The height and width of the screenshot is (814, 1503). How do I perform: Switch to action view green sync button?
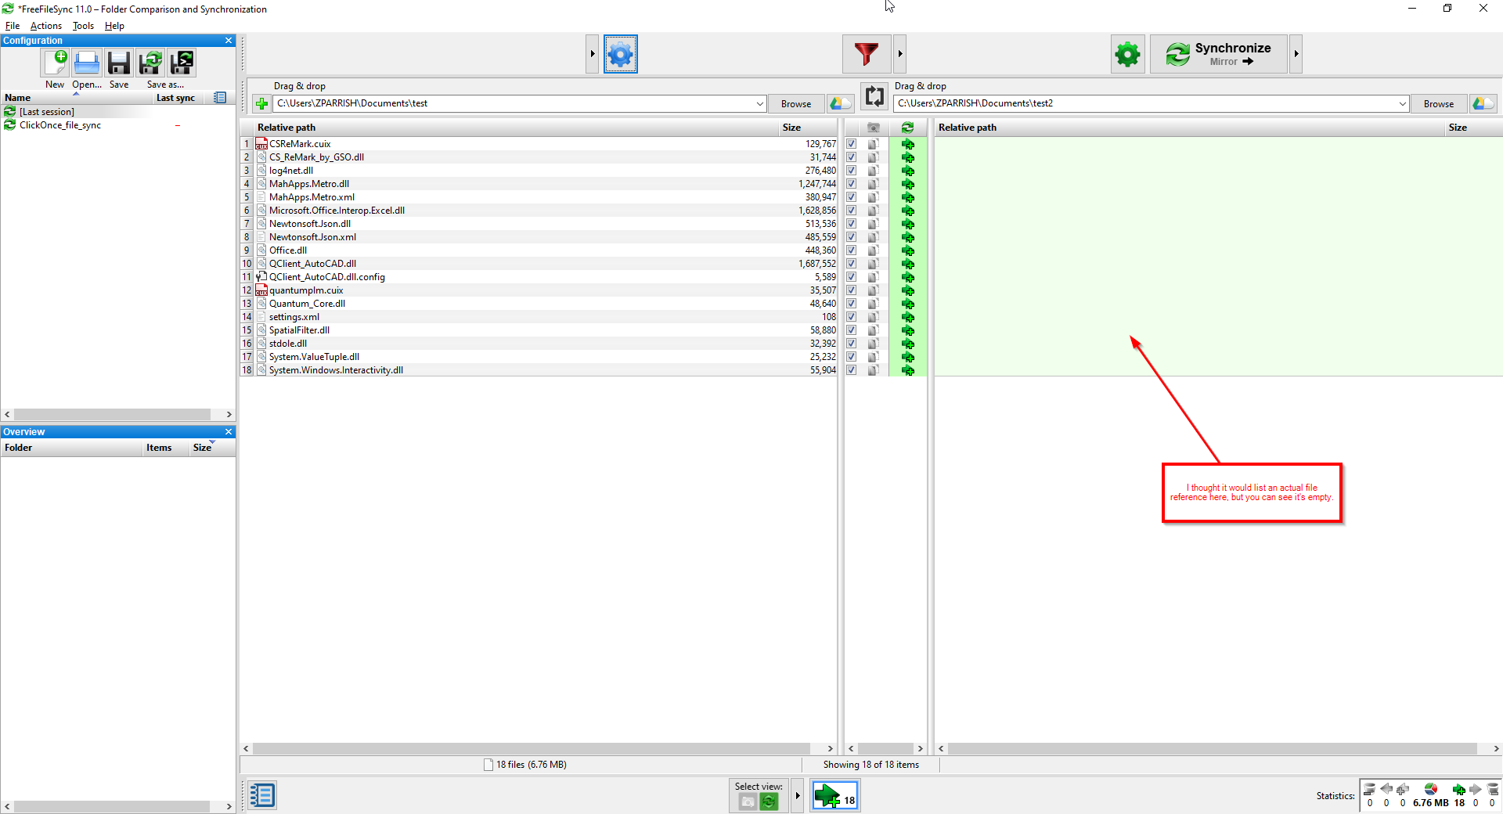769,801
